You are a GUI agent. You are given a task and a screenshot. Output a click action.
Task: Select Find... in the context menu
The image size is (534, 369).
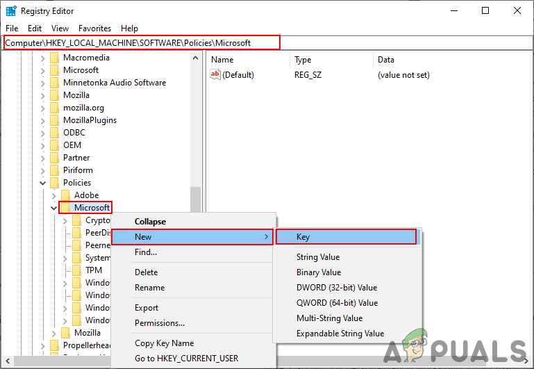click(x=193, y=252)
